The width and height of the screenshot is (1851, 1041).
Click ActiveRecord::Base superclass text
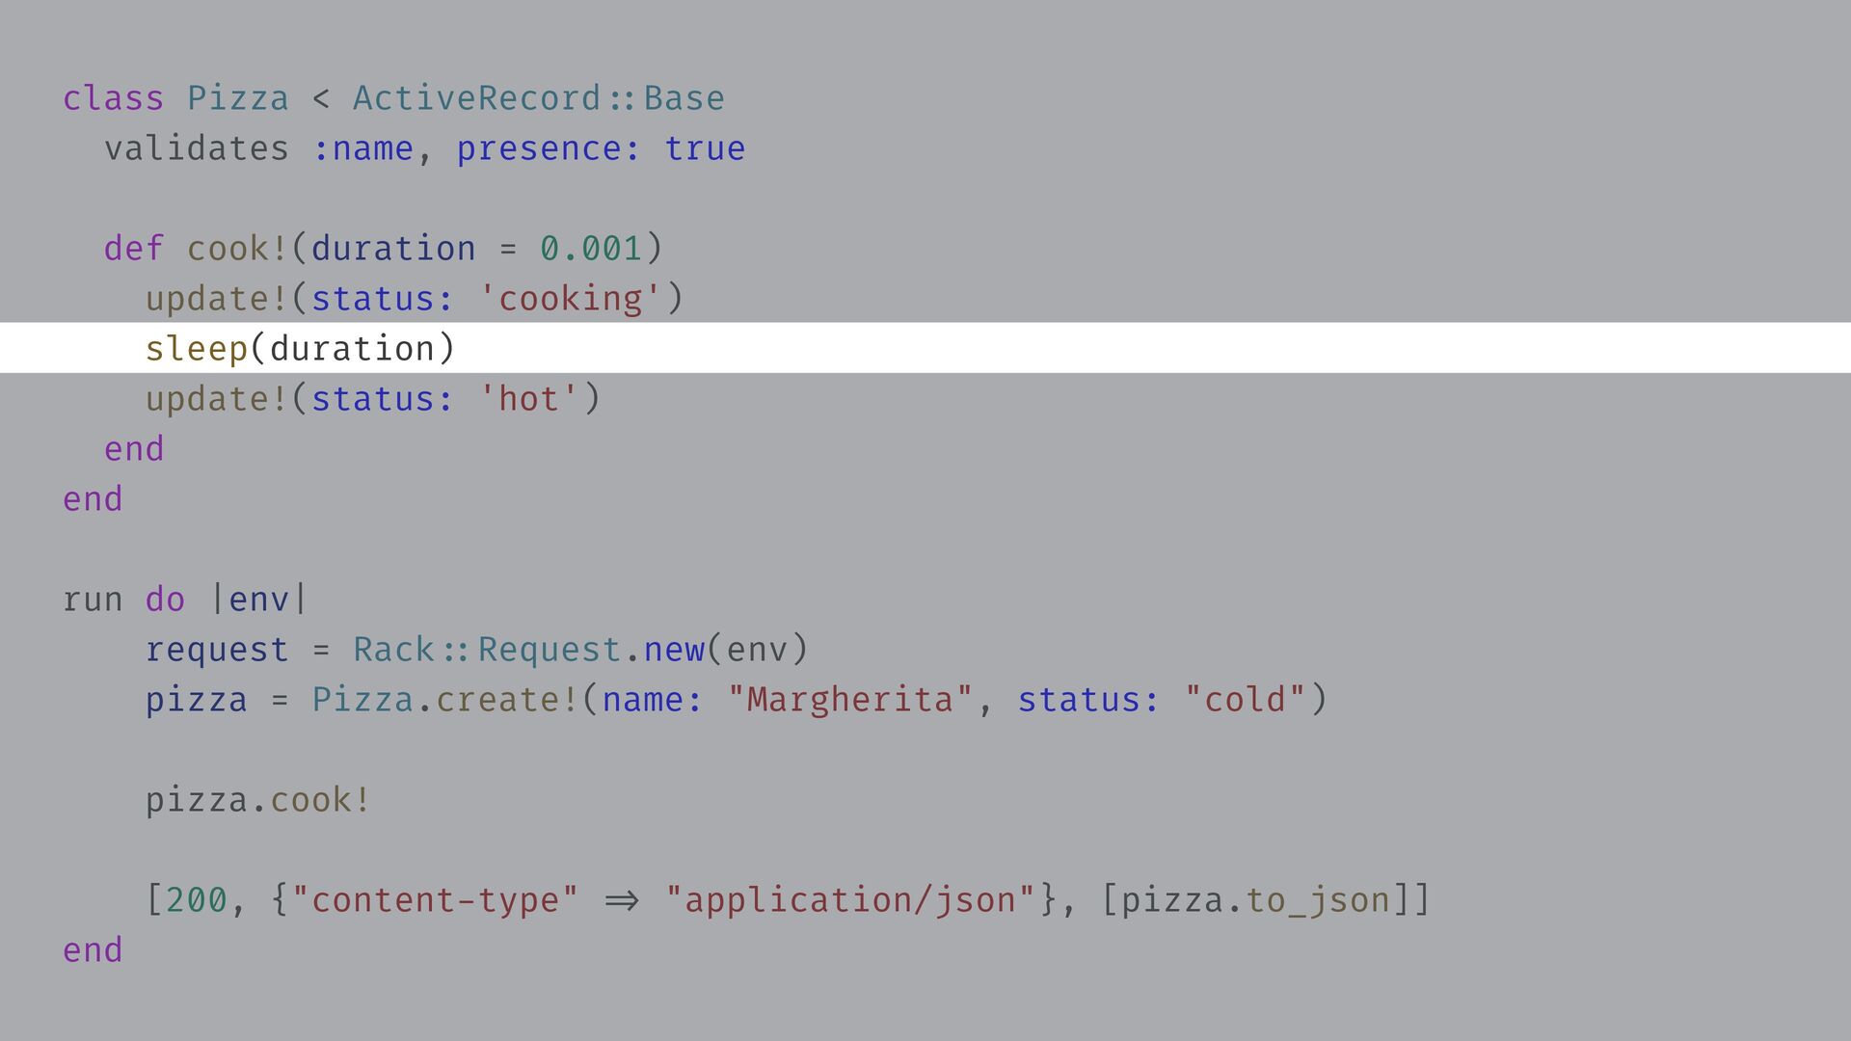(x=538, y=98)
